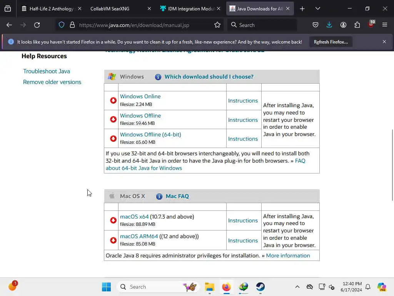Click the macOS ARM64 download link
Screen dimensions: 394x296
[139, 236]
